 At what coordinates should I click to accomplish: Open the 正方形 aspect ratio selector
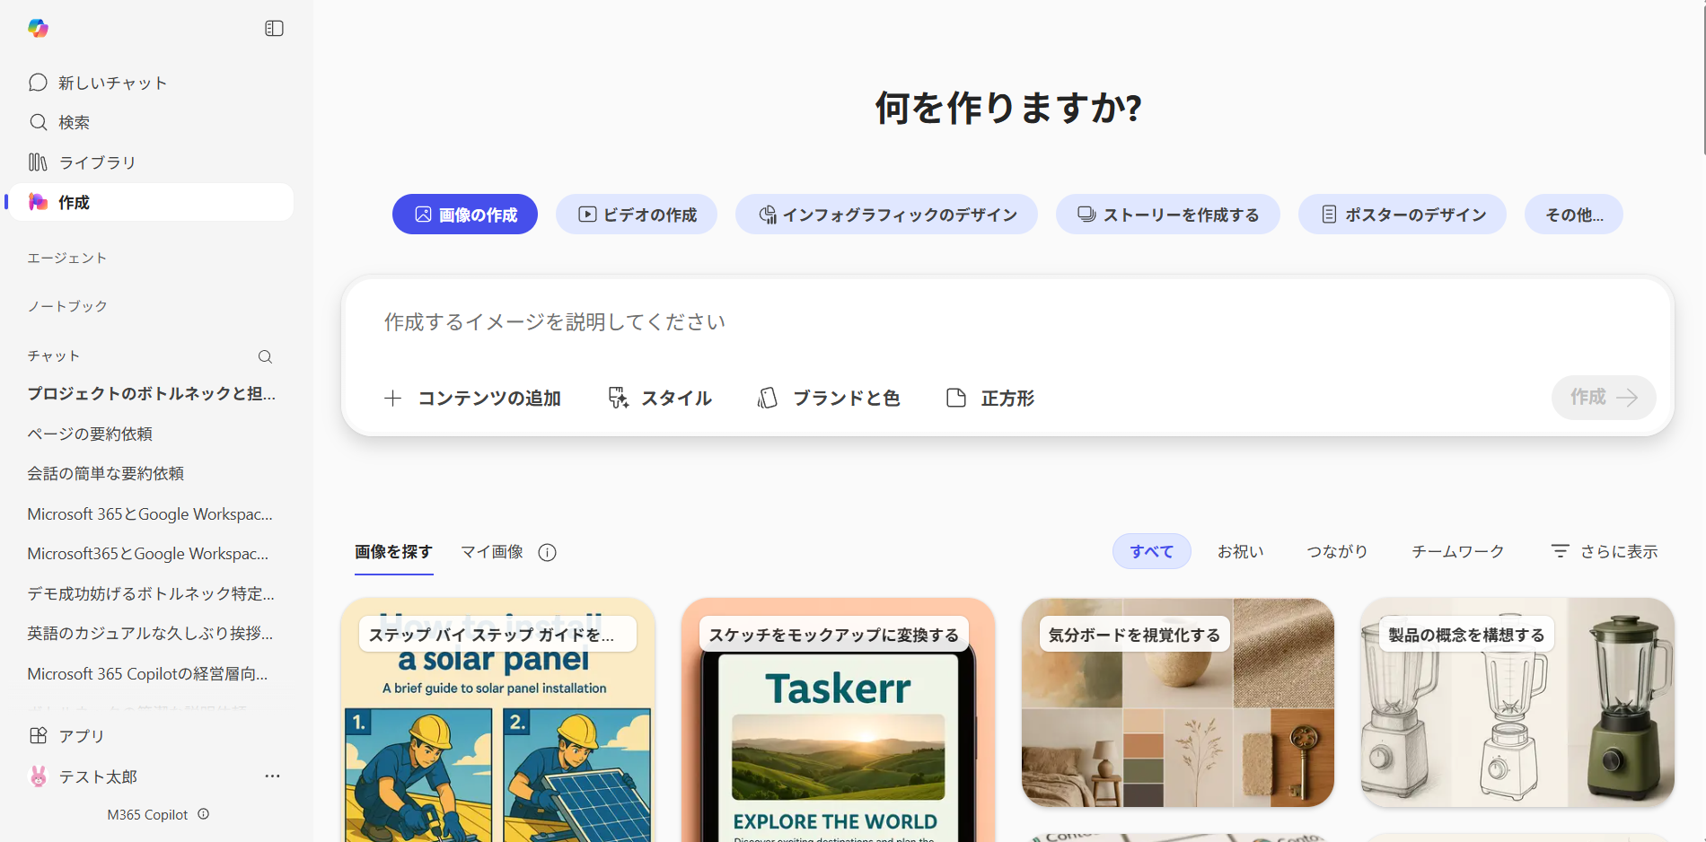point(991,398)
